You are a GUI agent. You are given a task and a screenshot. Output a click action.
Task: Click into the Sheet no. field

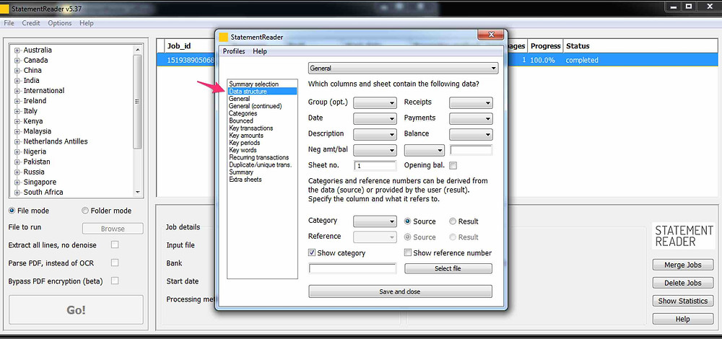(x=375, y=166)
